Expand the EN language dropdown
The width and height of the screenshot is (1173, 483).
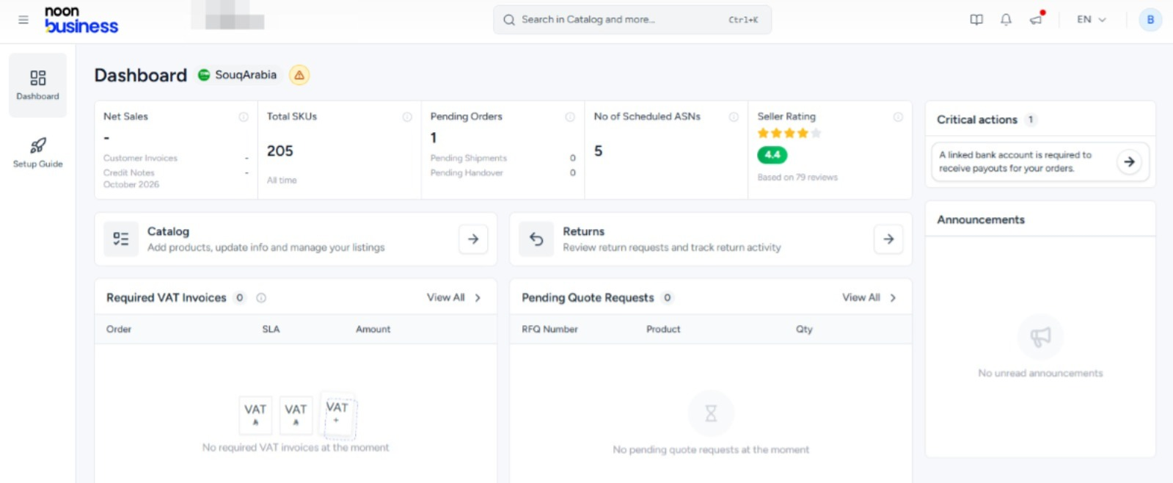(x=1091, y=20)
